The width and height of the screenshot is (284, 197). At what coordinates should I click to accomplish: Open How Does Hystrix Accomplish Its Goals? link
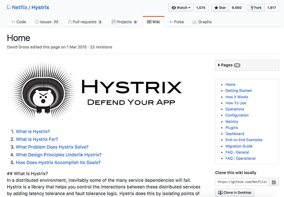tap(58, 163)
